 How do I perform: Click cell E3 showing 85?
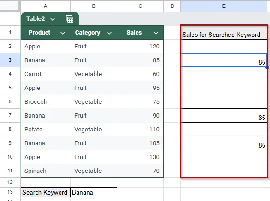tap(224, 60)
